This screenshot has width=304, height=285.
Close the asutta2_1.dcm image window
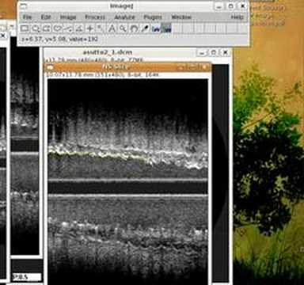[225, 52]
